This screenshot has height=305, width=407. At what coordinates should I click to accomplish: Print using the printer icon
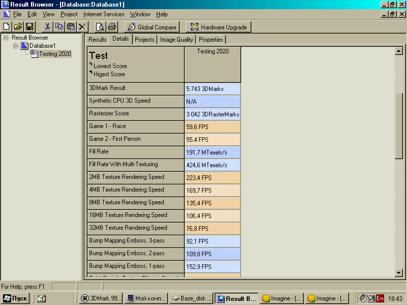112,27
